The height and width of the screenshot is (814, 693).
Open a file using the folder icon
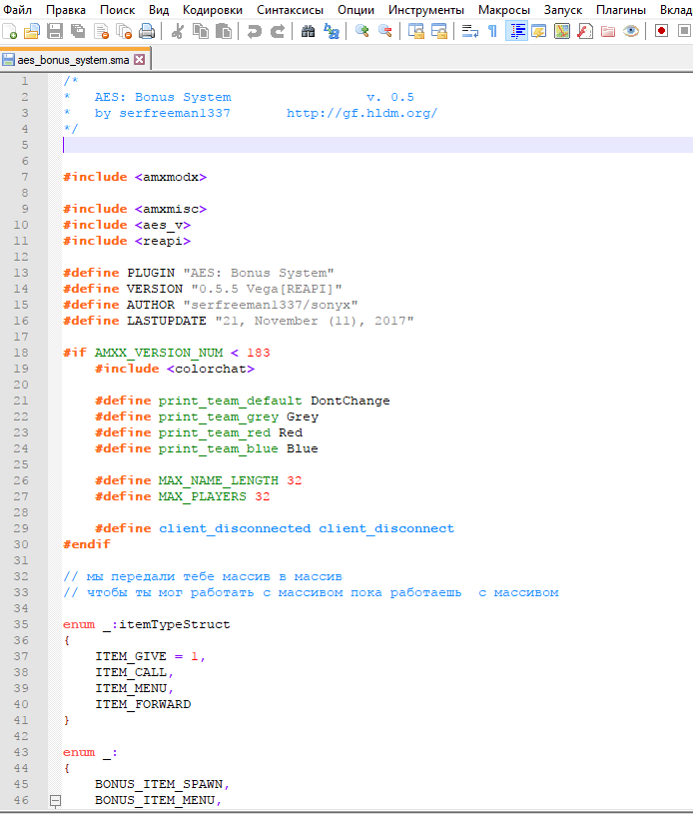pyautogui.click(x=32, y=32)
